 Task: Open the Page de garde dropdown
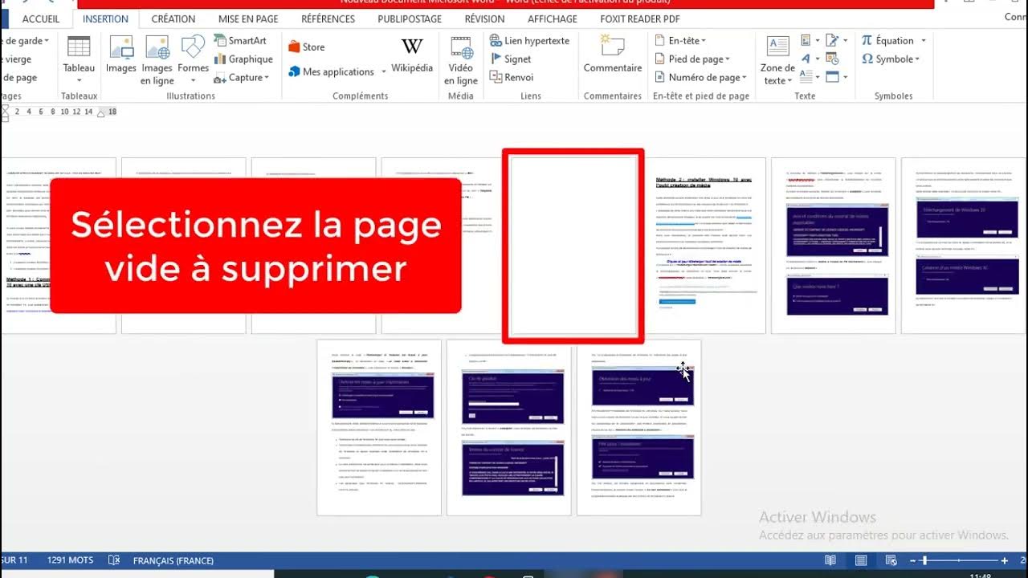click(x=26, y=40)
